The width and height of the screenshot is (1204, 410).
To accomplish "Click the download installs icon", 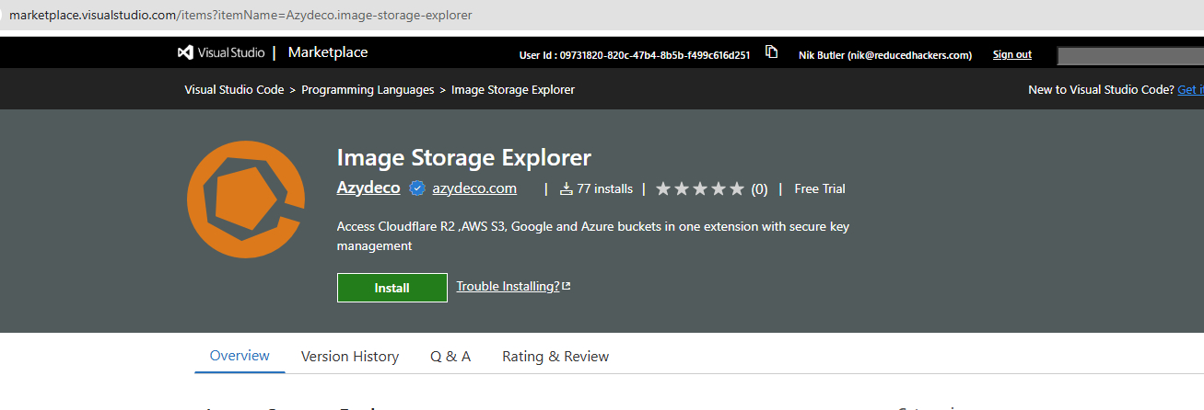I will (567, 188).
